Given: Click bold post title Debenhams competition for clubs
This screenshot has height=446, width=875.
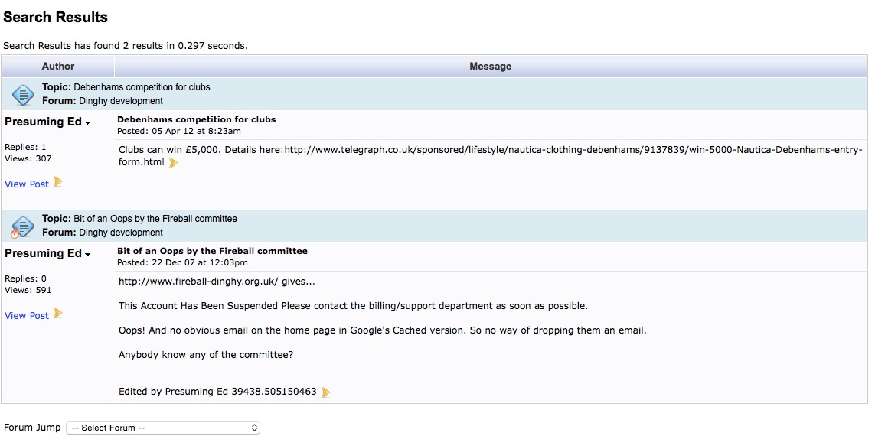Looking at the screenshot, I should tap(197, 119).
